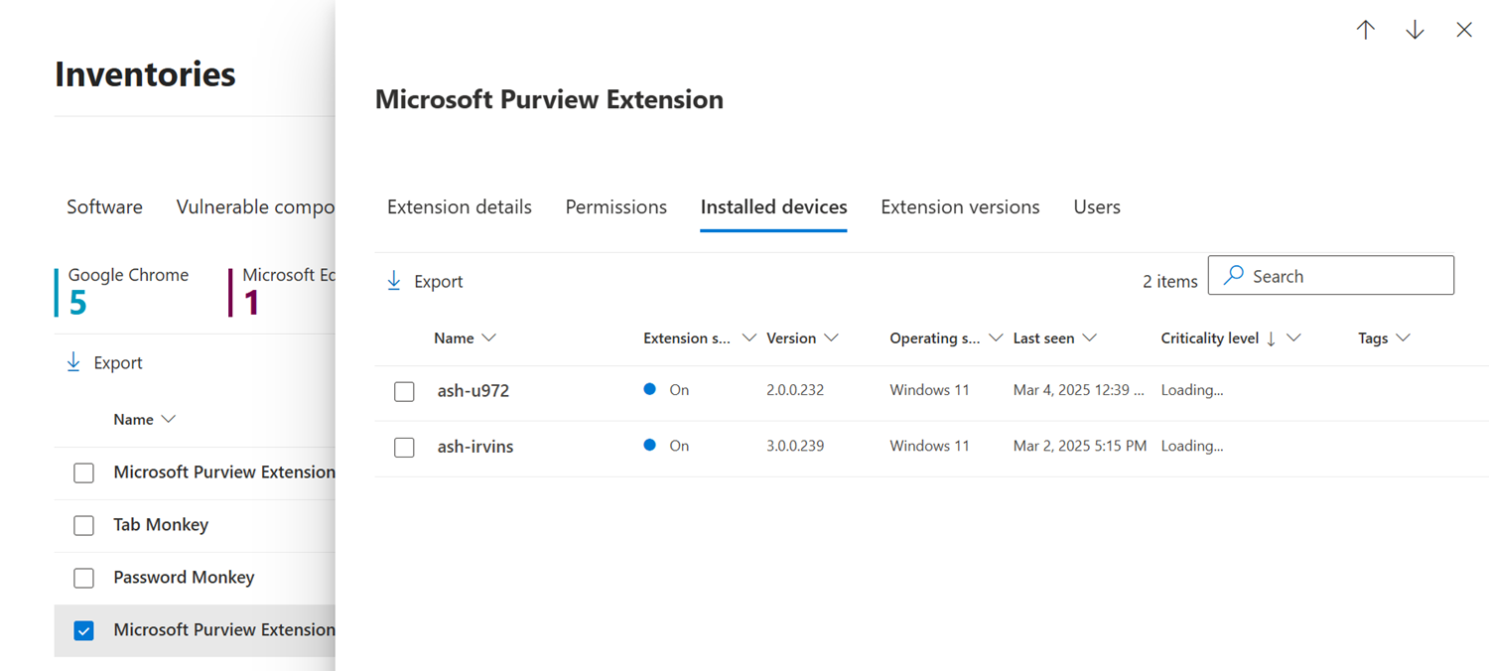
Task: Select the Installed devices tab
Action: 773,206
